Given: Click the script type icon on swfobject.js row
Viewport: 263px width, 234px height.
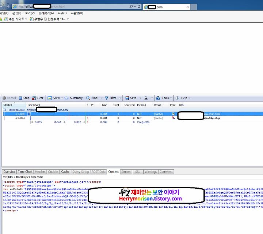Looking at the screenshot, I should coord(173,118).
